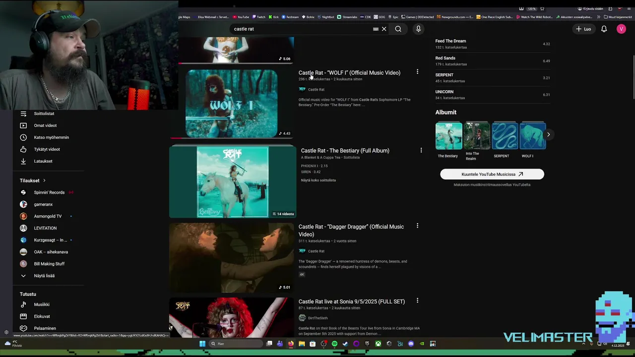Open Muut kirjanmerkit bookmarks folder

tap(618, 17)
